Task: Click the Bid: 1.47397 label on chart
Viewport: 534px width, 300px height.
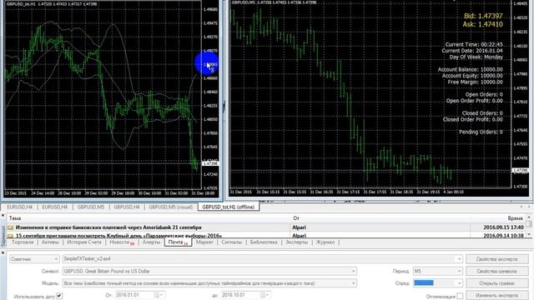Action: [x=483, y=16]
